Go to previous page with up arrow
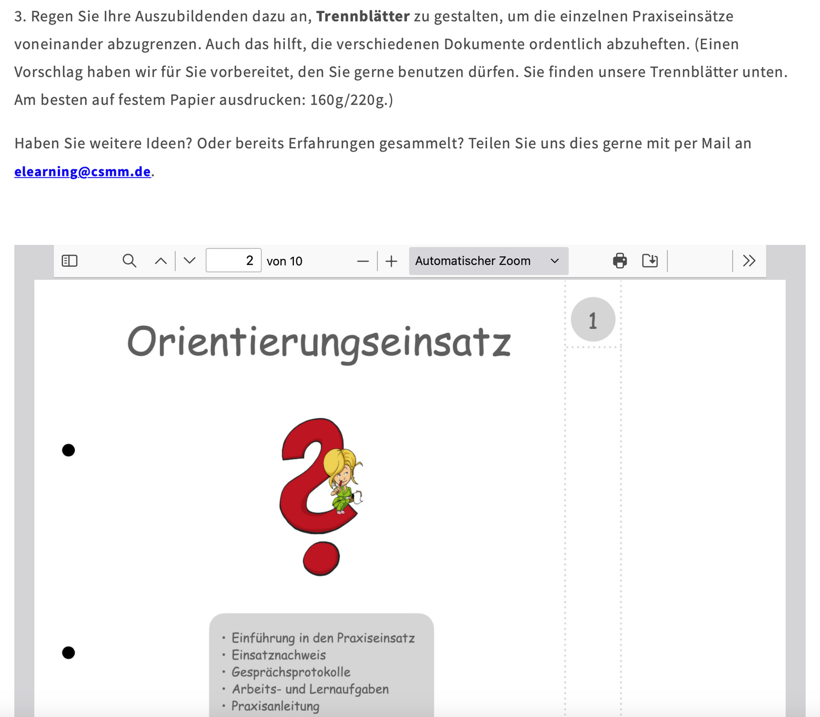820x717 pixels. pyautogui.click(x=161, y=261)
